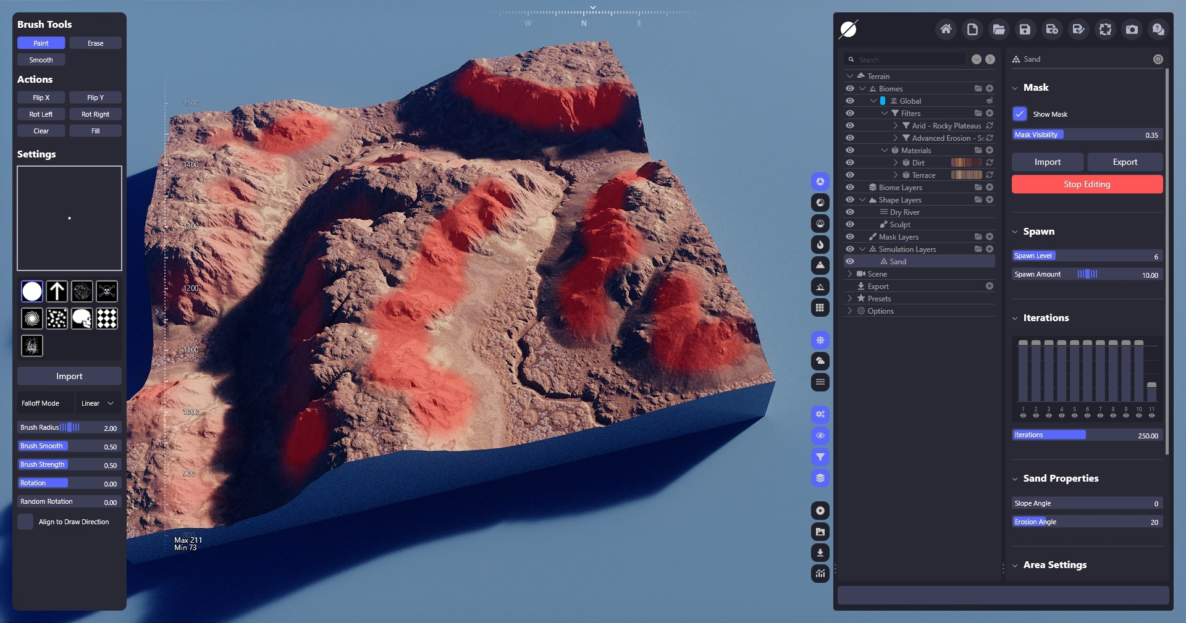This screenshot has width=1186, height=623.
Task: Switch to the Erase brush mode
Action: point(95,43)
